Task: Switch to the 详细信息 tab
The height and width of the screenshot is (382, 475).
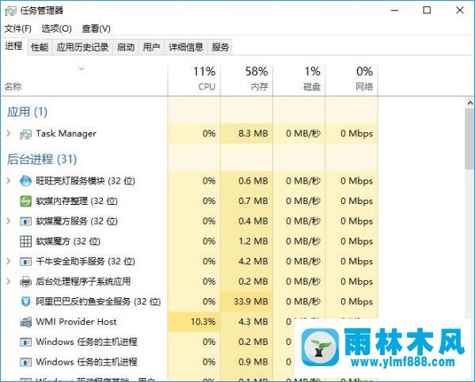Action: point(186,47)
